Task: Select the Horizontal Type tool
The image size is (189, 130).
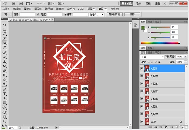Action: coord(5,94)
